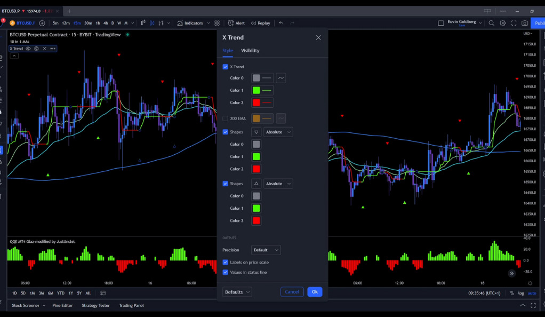545x317 pixels.
Task: Expand chart type chevron
Action: tap(169, 23)
